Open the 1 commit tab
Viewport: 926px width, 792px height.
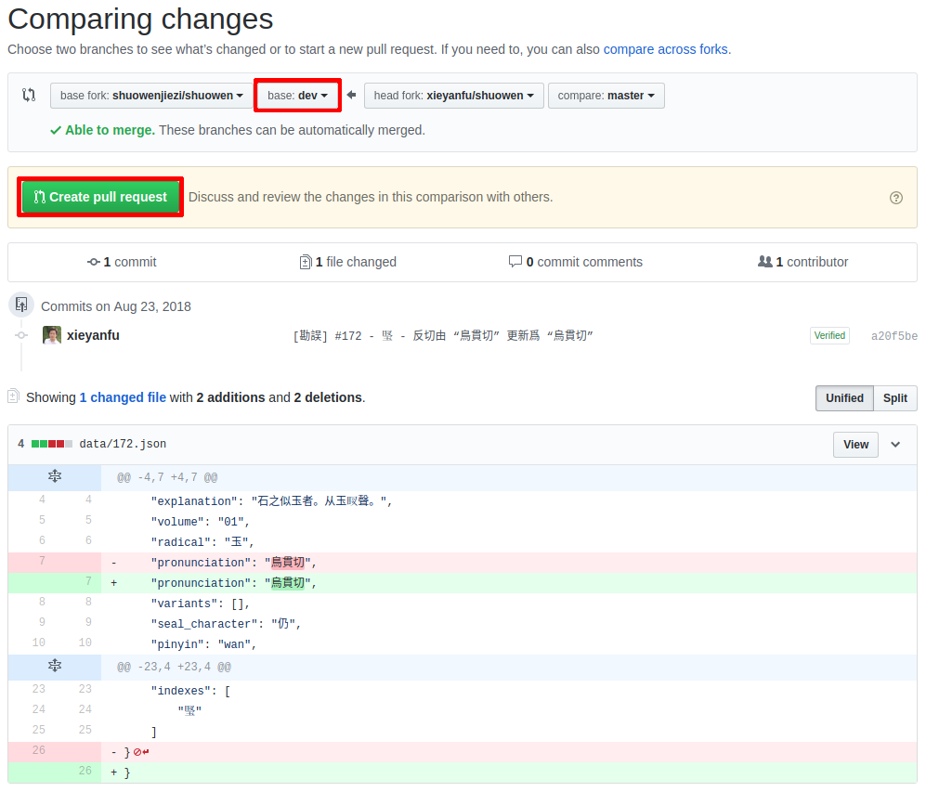pyautogui.click(x=122, y=262)
